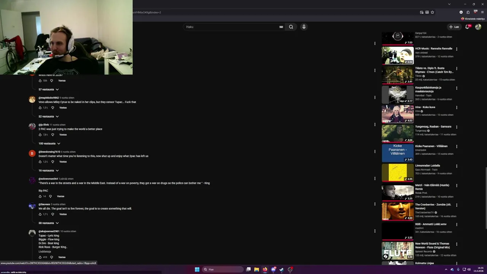Open @akajssensei2901 channel link

click(49, 231)
